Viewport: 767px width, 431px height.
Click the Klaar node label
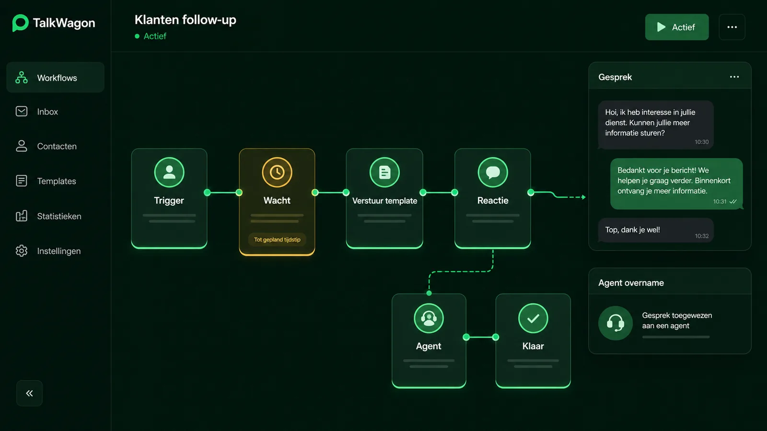533,346
